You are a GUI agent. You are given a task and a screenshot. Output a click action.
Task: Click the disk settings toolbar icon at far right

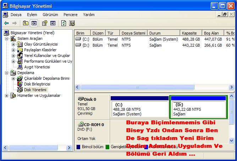[x=72, y=23]
